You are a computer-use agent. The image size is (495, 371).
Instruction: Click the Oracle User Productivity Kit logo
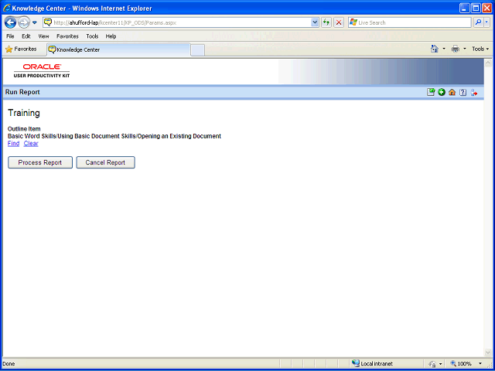(x=42, y=70)
